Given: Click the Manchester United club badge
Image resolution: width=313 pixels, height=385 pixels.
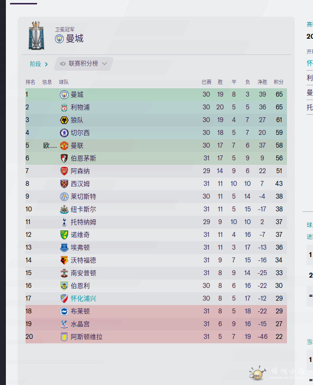Looking at the screenshot, I should [x=64, y=146].
